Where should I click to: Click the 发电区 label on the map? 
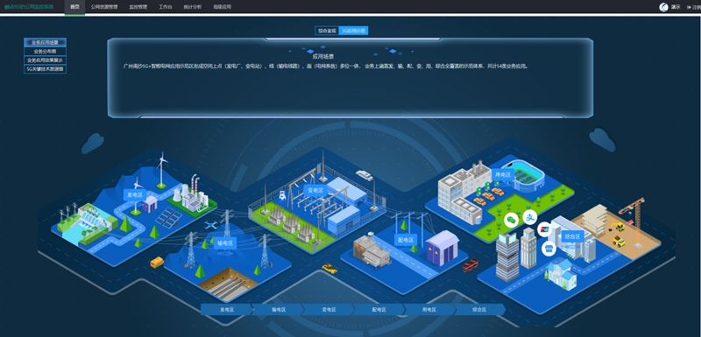(135, 194)
